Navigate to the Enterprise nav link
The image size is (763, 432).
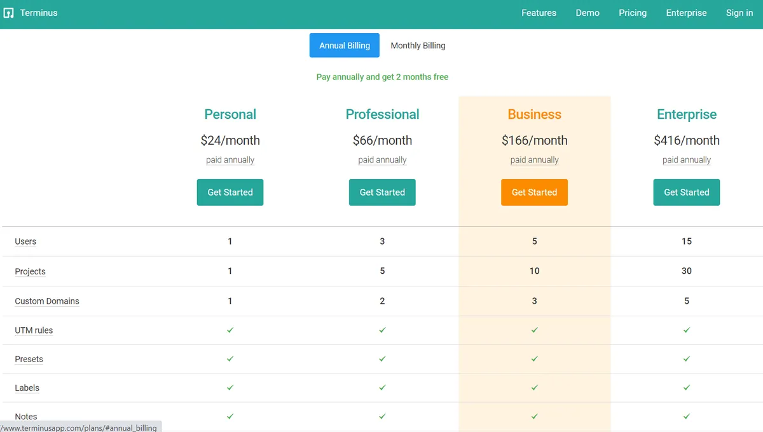click(686, 13)
